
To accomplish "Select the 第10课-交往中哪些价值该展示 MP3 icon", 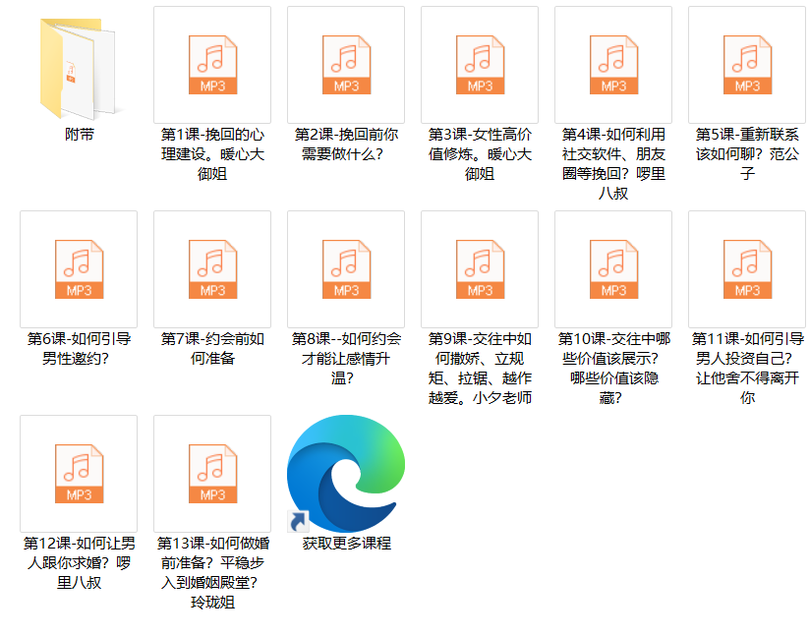I will [x=613, y=269].
